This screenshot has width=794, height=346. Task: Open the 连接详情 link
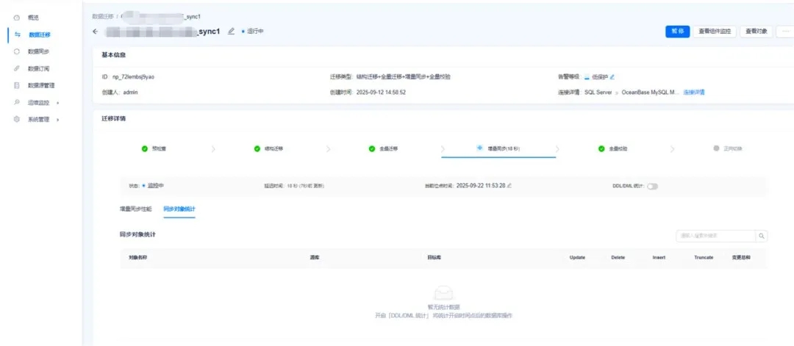[x=693, y=93]
